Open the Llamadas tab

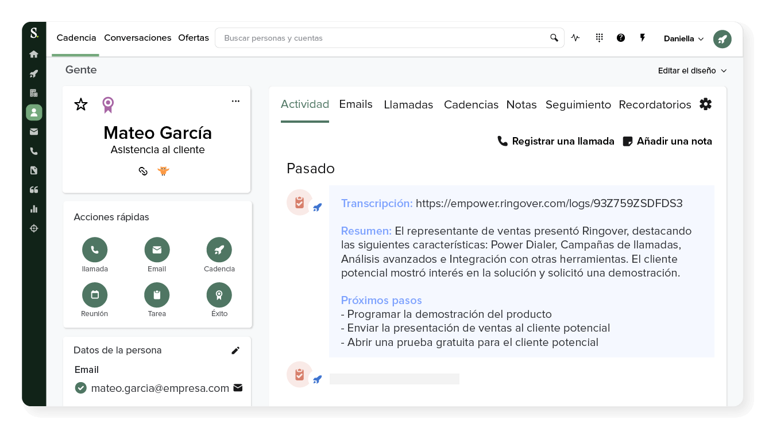[408, 104]
